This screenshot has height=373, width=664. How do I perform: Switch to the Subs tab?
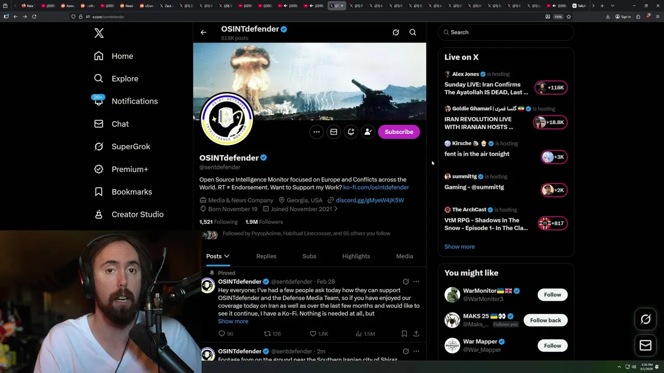pyautogui.click(x=309, y=256)
